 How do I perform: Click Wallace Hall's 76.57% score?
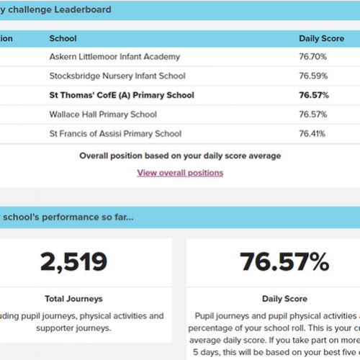click(313, 114)
